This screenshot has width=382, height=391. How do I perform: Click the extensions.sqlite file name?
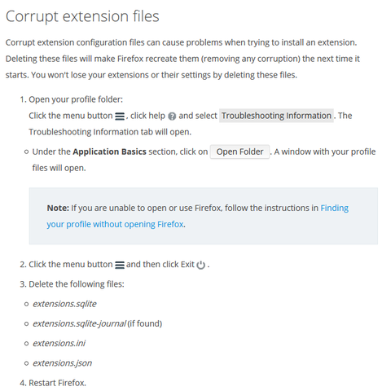pos(64,304)
